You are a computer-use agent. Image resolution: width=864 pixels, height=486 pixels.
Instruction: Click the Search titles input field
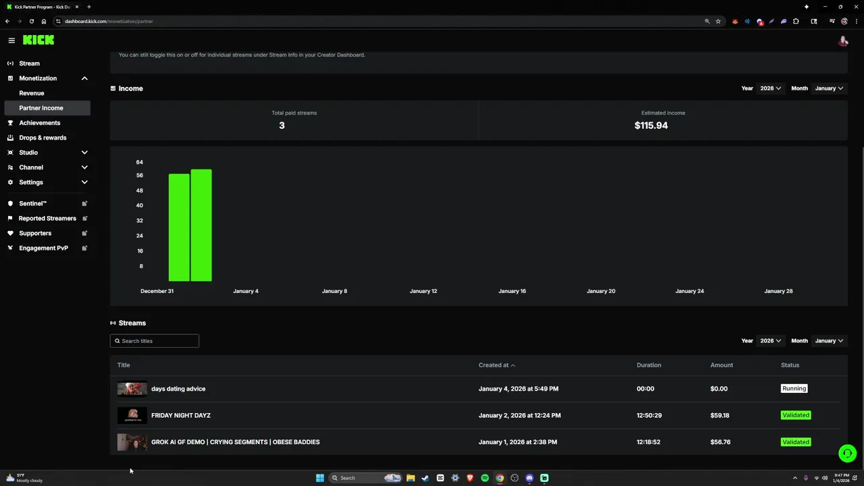coord(155,341)
